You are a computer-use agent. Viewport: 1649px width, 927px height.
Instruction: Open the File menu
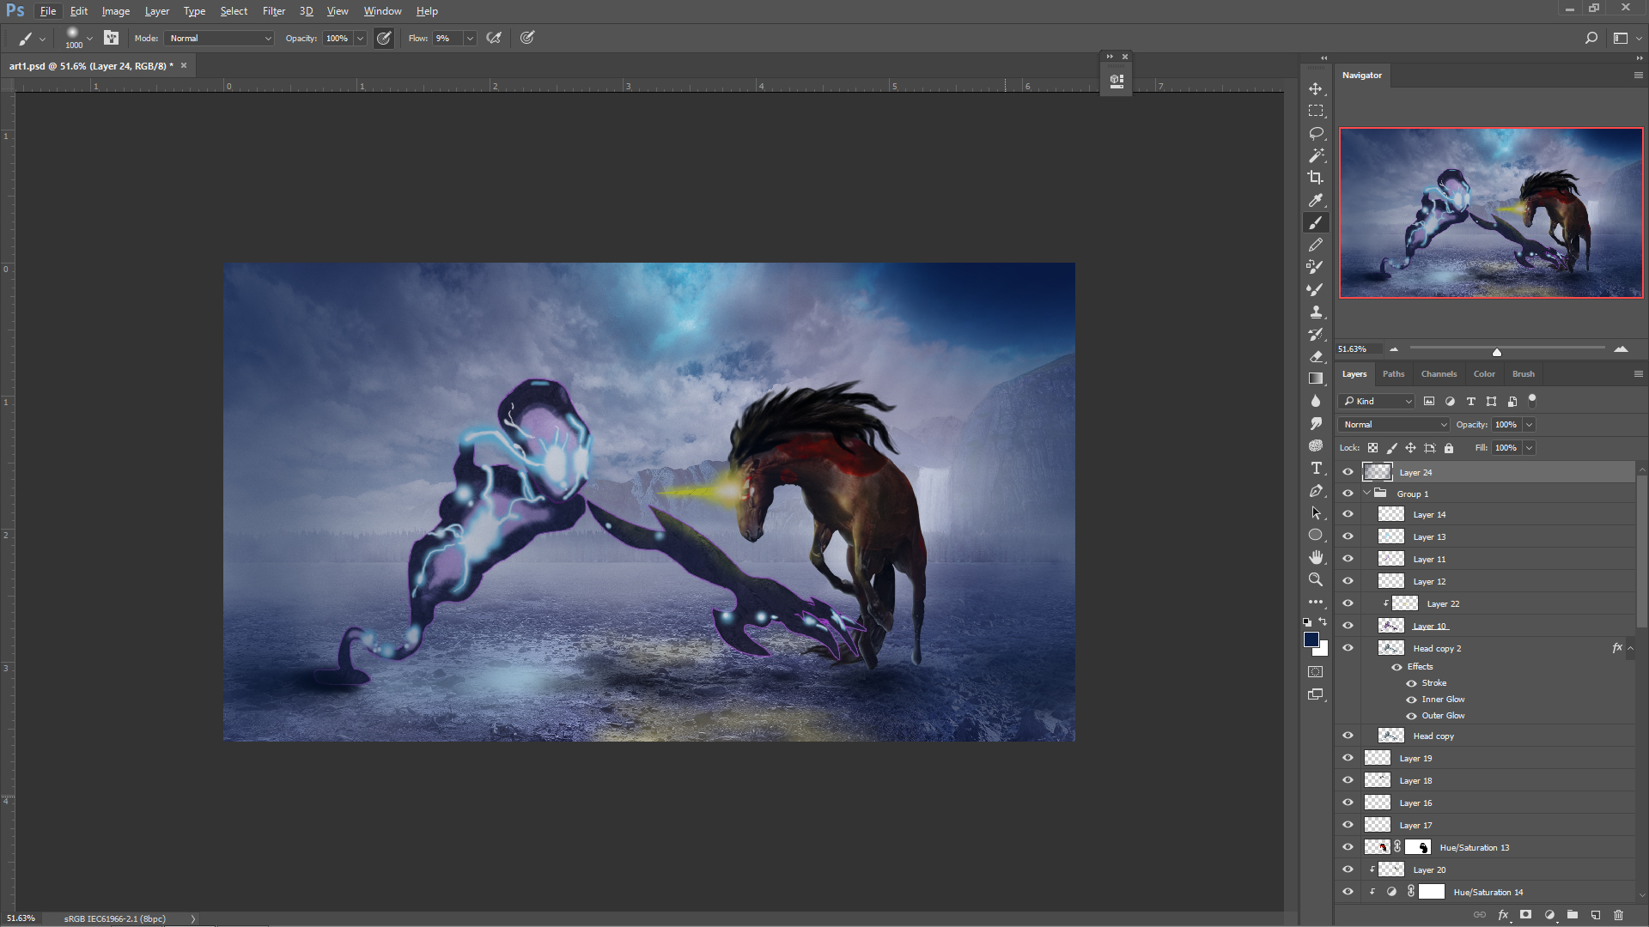(47, 11)
